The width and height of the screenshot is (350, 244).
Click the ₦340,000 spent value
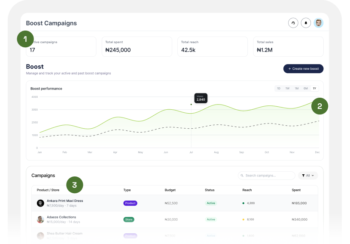click(x=299, y=219)
